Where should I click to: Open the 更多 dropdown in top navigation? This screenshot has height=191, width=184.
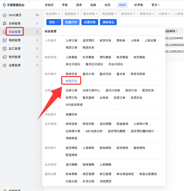click(x=155, y=5)
